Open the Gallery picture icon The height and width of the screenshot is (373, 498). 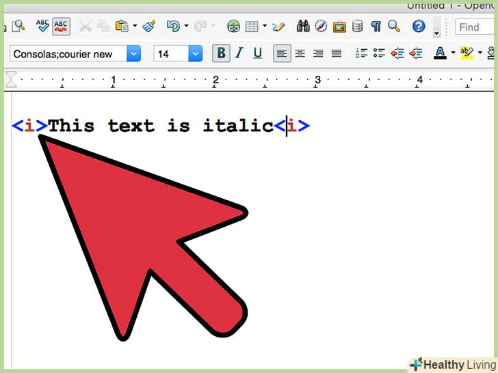(x=339, y=27)
